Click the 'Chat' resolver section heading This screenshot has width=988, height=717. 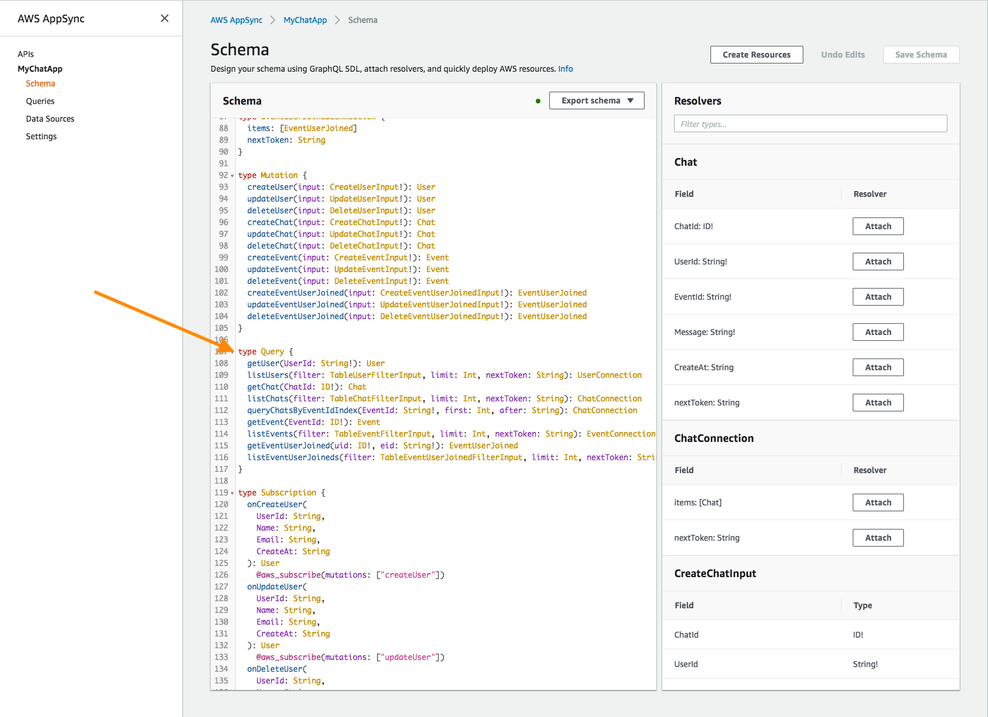point(685,162)
